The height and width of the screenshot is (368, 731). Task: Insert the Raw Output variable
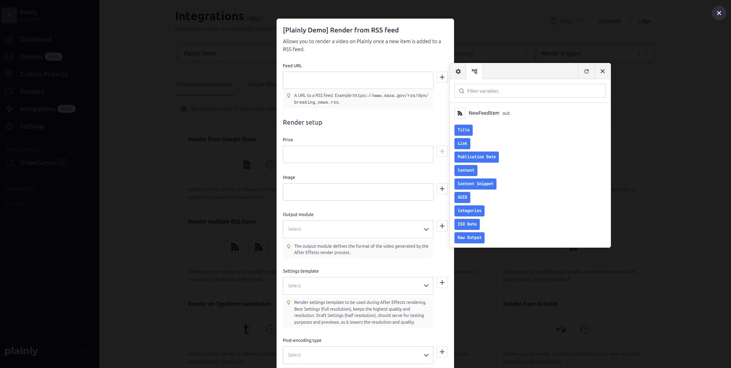coord(470,238)
